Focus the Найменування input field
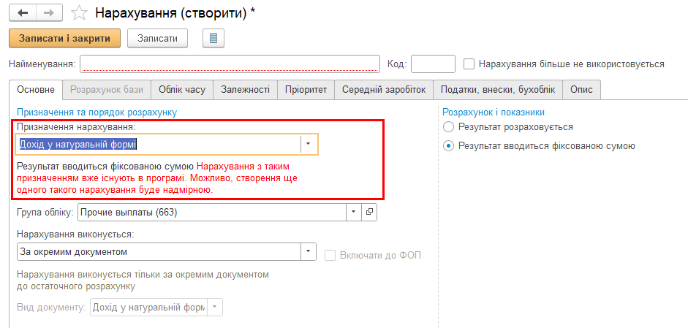The width and height of the screenshot is (688, 328). coord(230,64)
